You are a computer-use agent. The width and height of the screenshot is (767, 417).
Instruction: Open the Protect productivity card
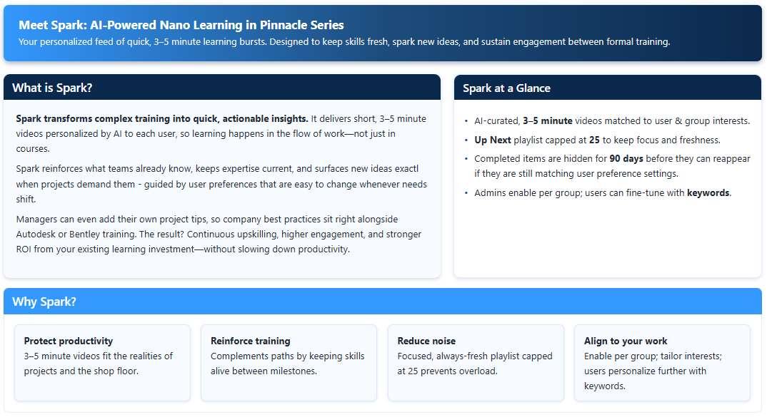102,363
